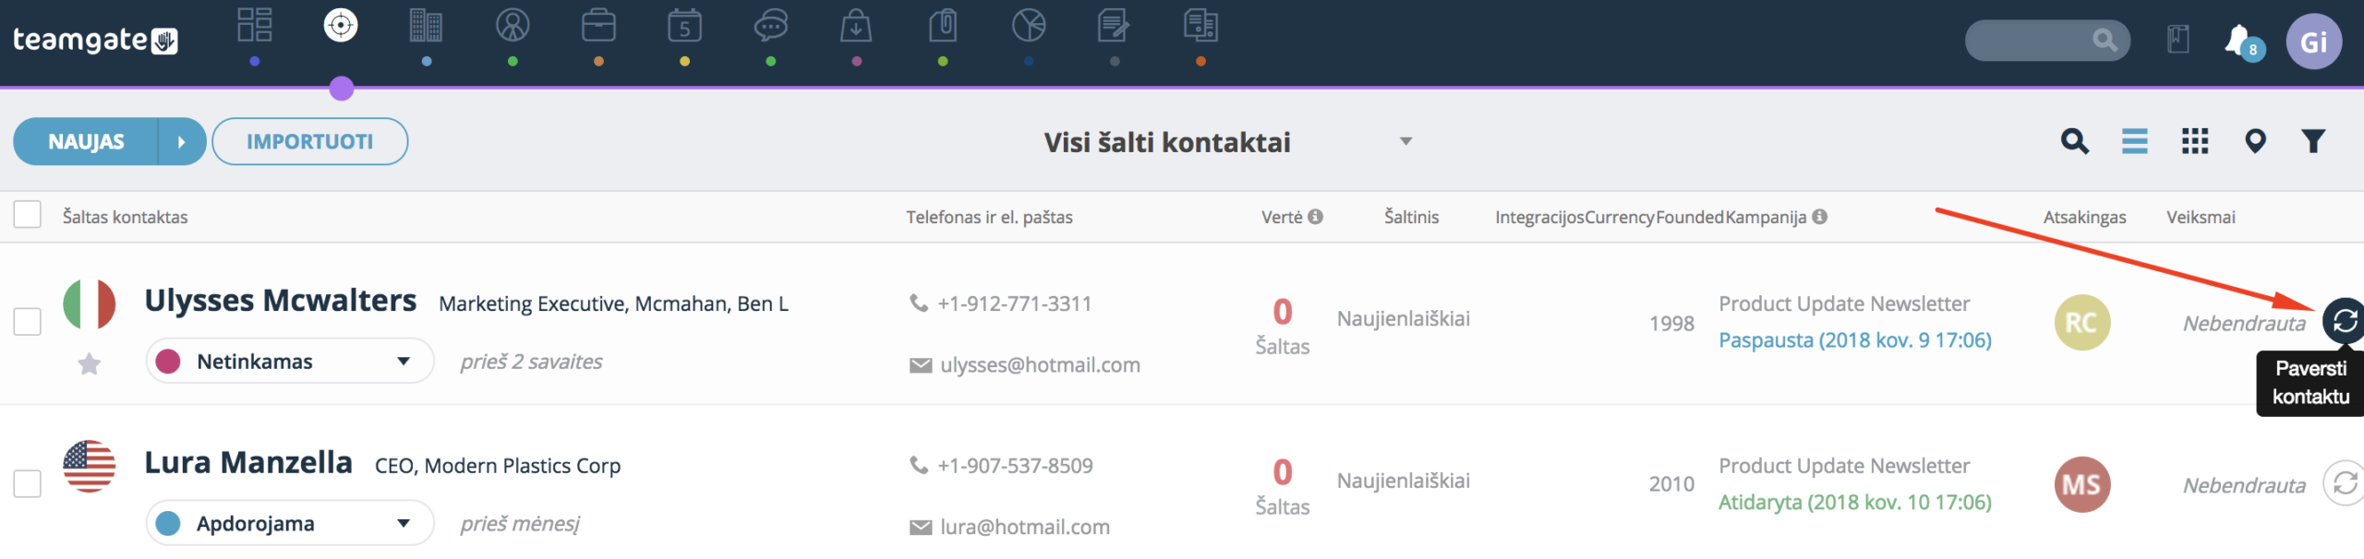Open the leads target icon
The width and height of the screenshot is (2364, 559).
click(x=341, y=25)
